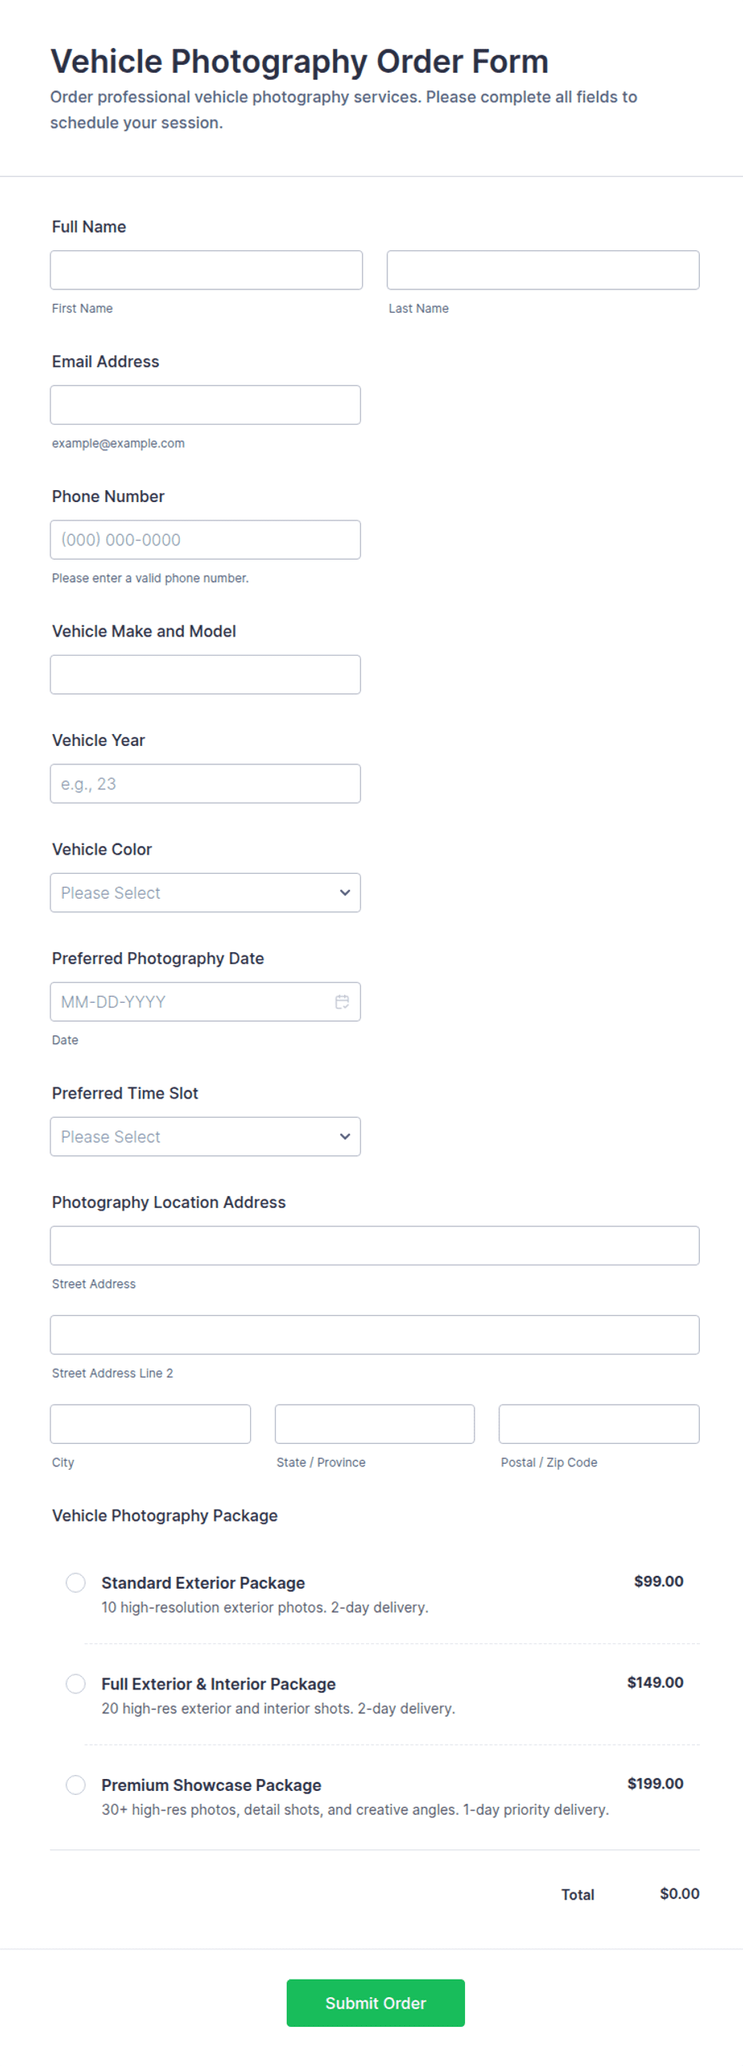Viewport: 743px width, 2066px height.
Task: Select the Standard Exterior Package radio button
Action: click(75, 1582)
